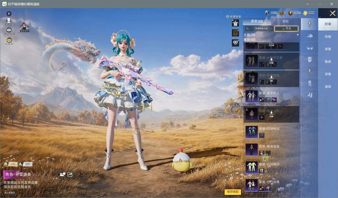Open the 筛选 filter options
338x198 pixels.
[x=286, y=28]
